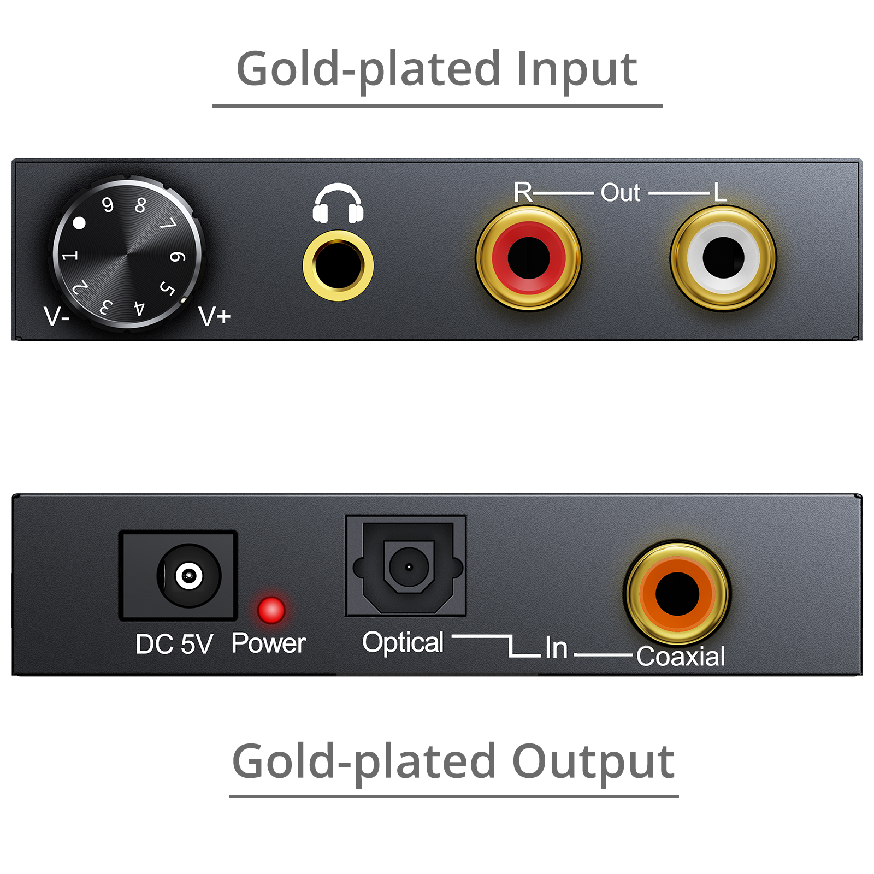Click the Optical label text

403,642
